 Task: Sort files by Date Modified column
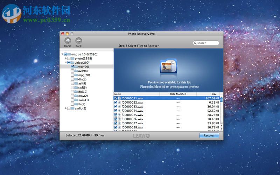(178, 94)
